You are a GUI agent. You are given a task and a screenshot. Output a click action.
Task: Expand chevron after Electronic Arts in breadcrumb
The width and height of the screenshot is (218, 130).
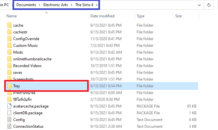pyautogui.click(x=71, y=5)
